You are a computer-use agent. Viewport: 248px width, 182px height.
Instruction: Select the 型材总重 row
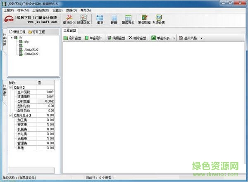point(36,101)
